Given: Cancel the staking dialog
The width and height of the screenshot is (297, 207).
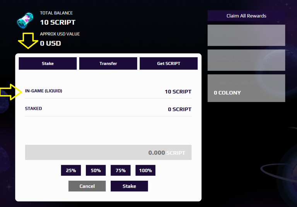Looking at the screenshot, I should point(87,186).
